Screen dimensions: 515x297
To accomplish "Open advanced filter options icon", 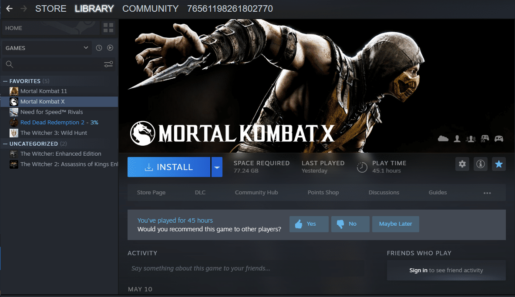I will pos(108,64).
